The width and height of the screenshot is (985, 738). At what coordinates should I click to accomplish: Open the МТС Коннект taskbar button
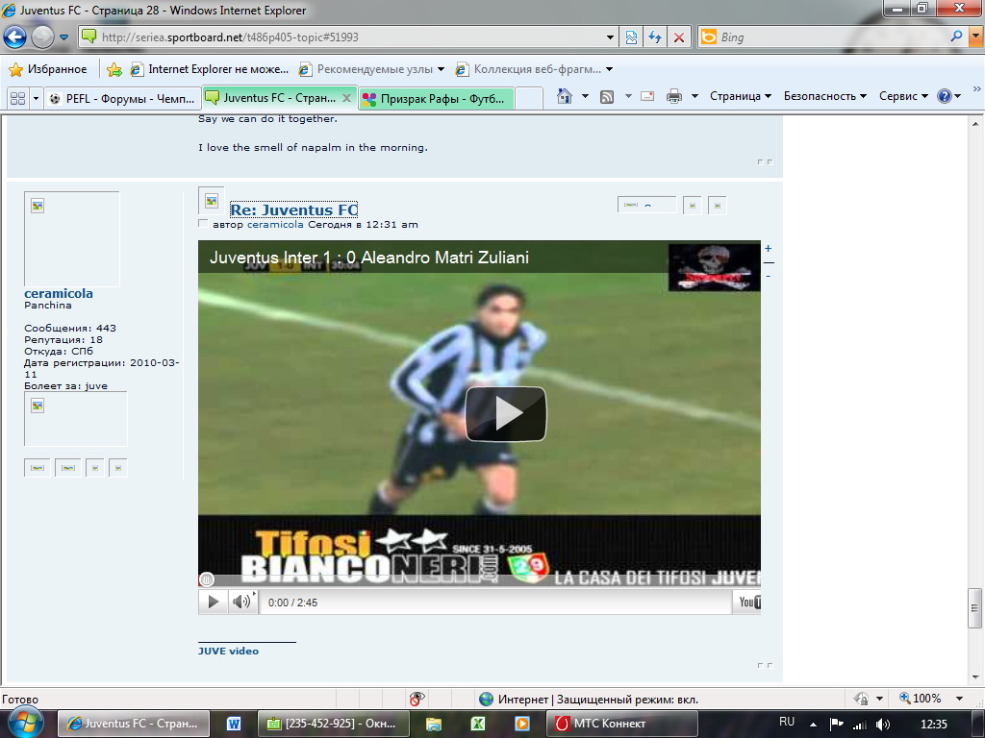pyautogui.click(x=621, y=724)
